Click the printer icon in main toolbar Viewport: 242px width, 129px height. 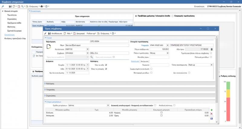coord(41,6)
